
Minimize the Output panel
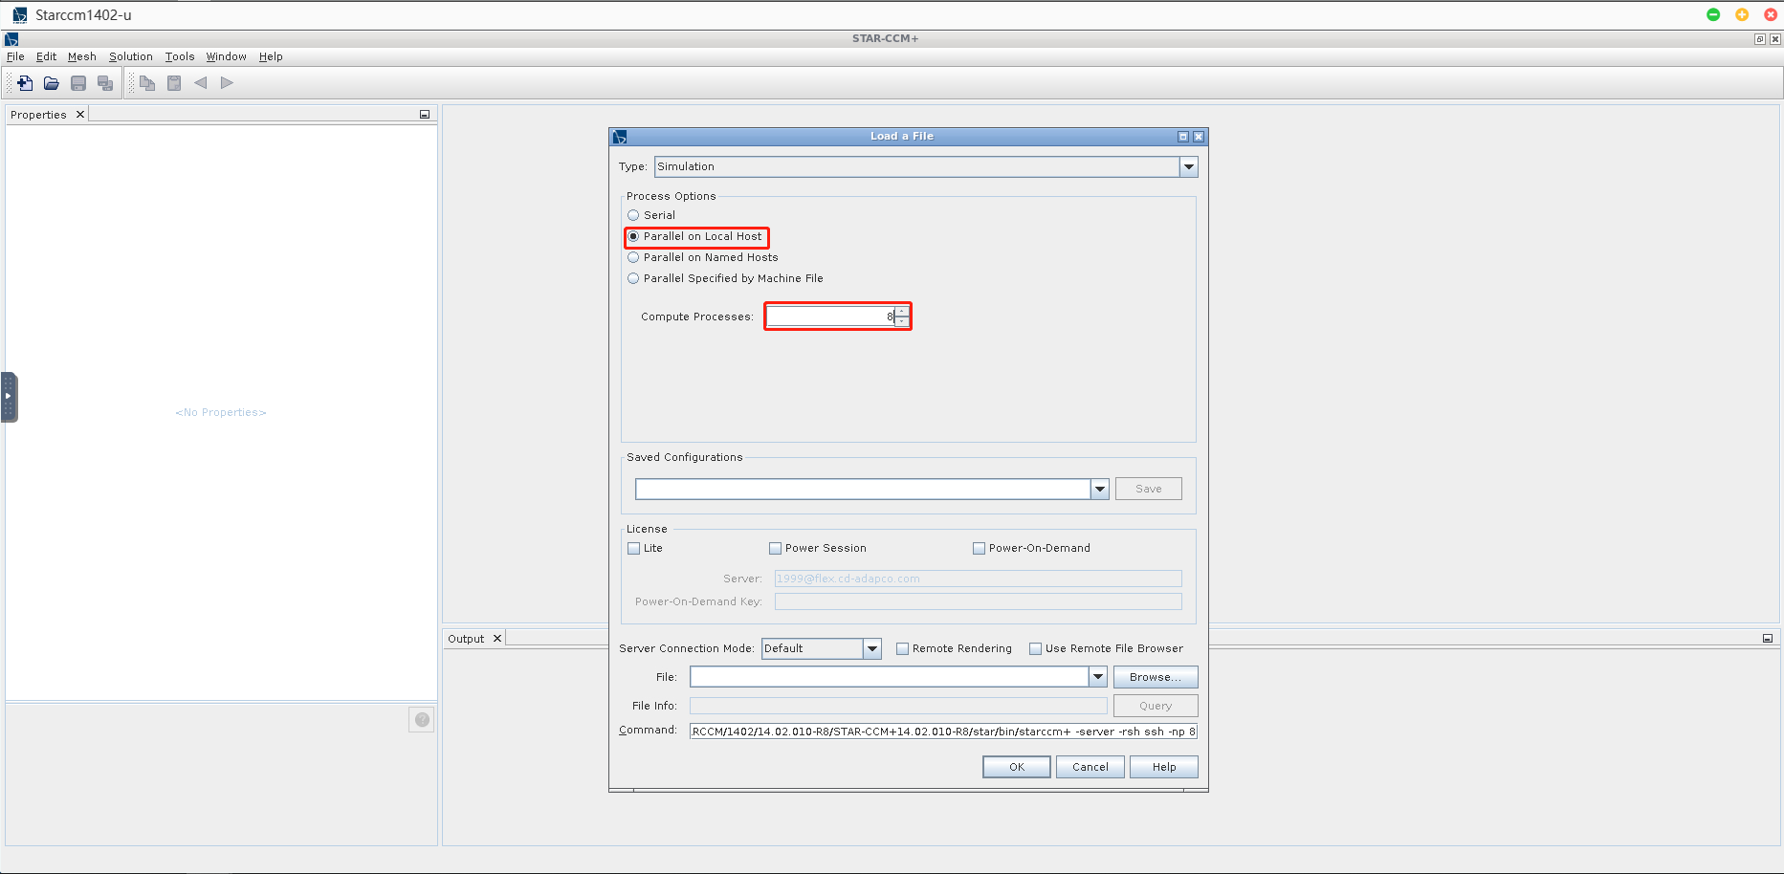click(x=1768, y=639)
